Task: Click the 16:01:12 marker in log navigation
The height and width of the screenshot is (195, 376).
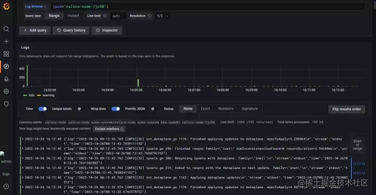Action: pyautogui.click(x=359, y=173)
